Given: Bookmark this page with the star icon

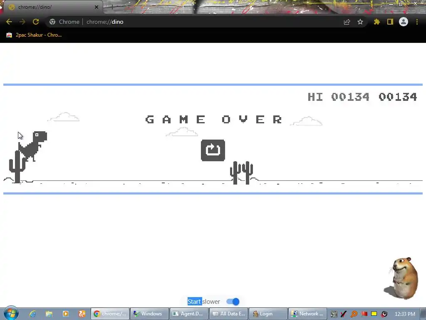Looking at the screenshot, I should (x=360, y=22).
